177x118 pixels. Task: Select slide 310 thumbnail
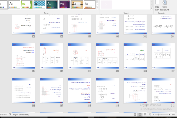click(x=79, y=56)
